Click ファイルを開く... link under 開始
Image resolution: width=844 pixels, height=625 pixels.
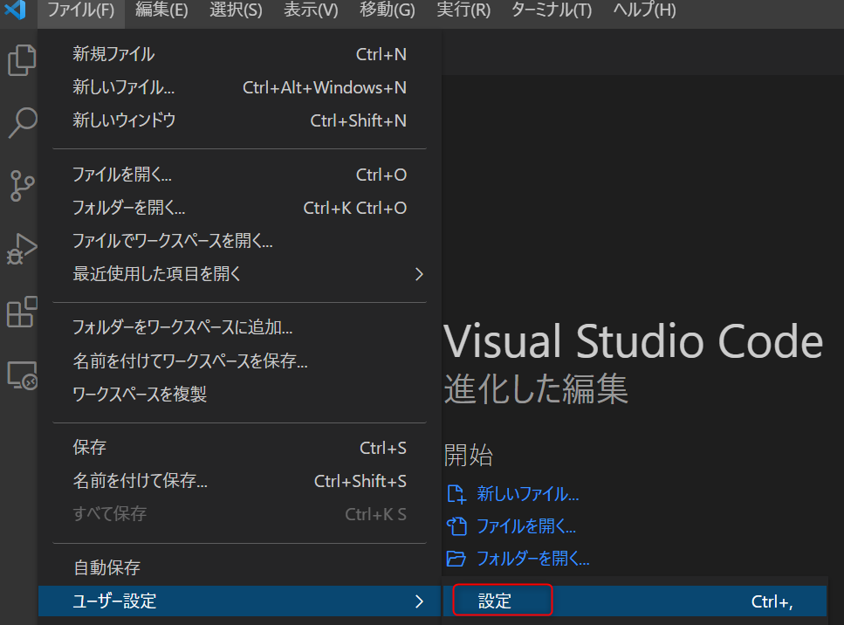point(526,526)
